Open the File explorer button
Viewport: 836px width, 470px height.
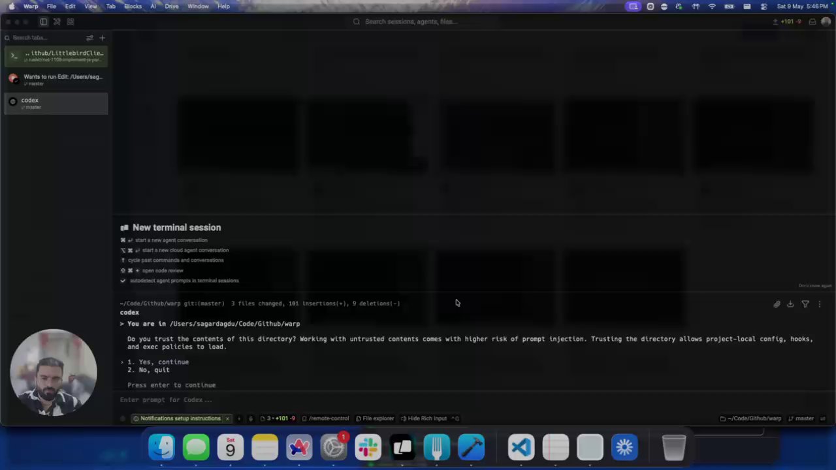[x=375, y=418]
